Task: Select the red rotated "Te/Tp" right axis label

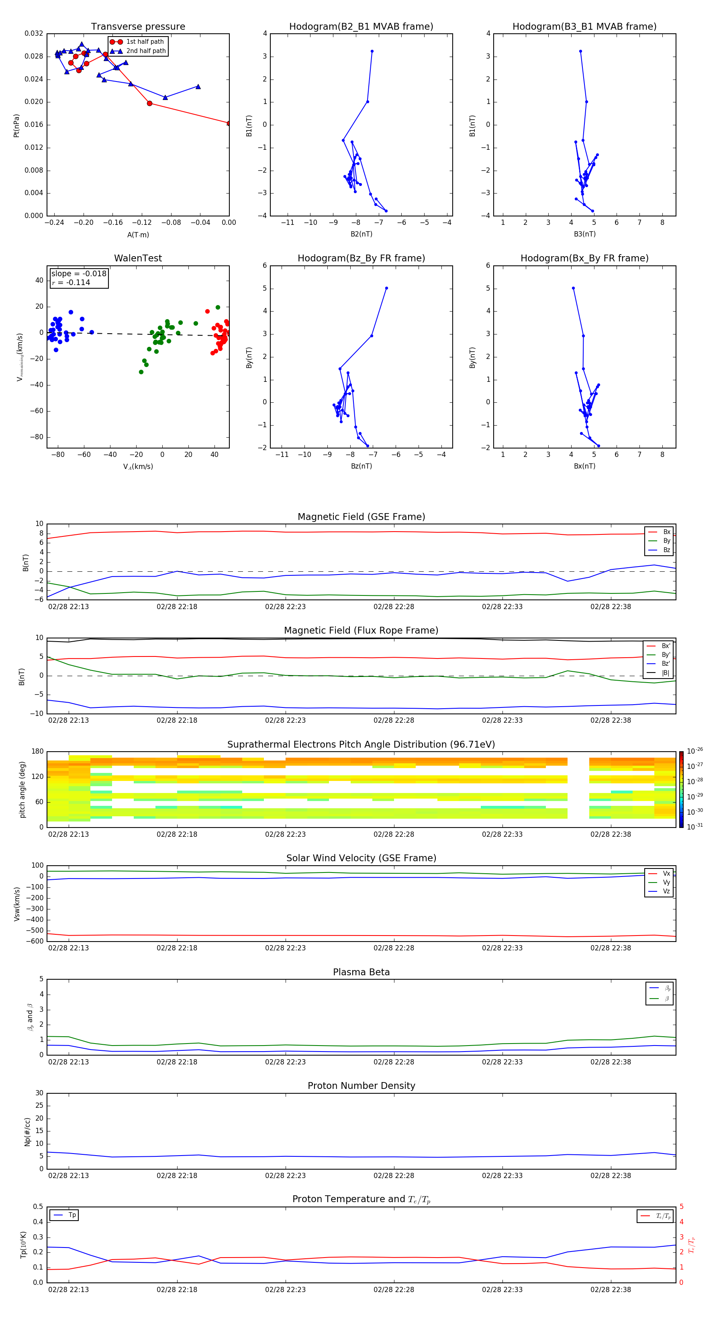Action: point(691,1245)
